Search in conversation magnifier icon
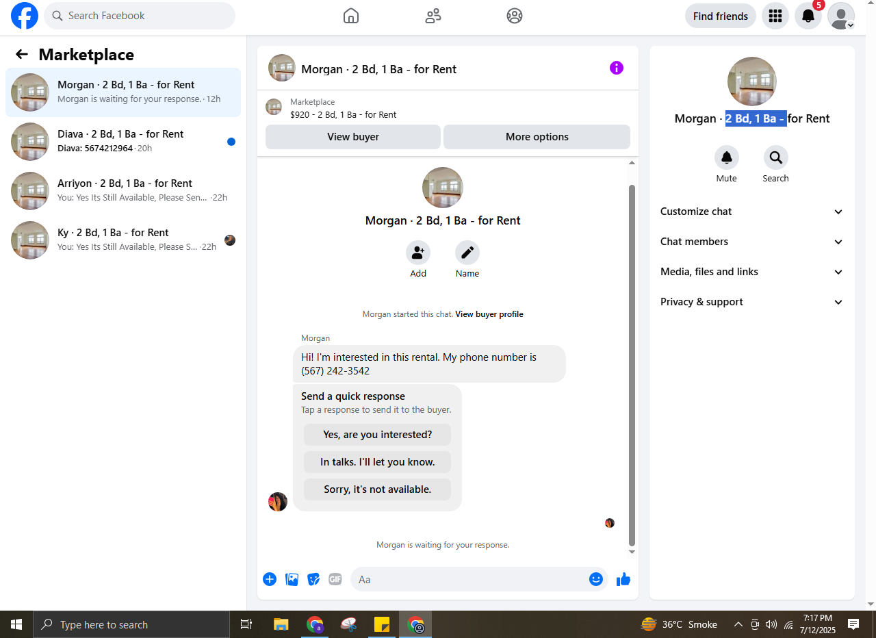The height and width of the screenshot is (638, 876). point(776,157)
